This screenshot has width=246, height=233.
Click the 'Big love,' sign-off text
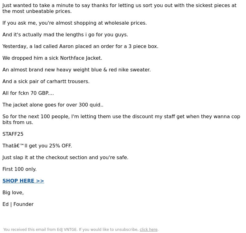pyautogui.click(x=13, y=192)
